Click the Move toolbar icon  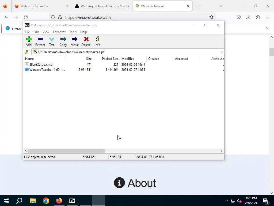[75, 39]
